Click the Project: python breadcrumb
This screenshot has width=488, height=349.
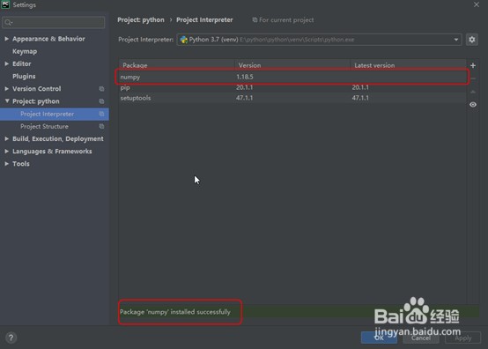[x=141, y=20]
